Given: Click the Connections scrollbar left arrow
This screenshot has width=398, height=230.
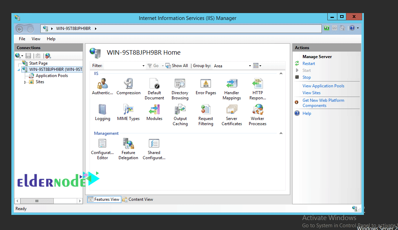Looking at the screenshot, I should click(x=18, y=201).
